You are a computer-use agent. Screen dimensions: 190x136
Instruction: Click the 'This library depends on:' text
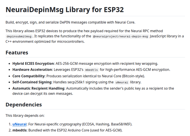coord(25,115)
